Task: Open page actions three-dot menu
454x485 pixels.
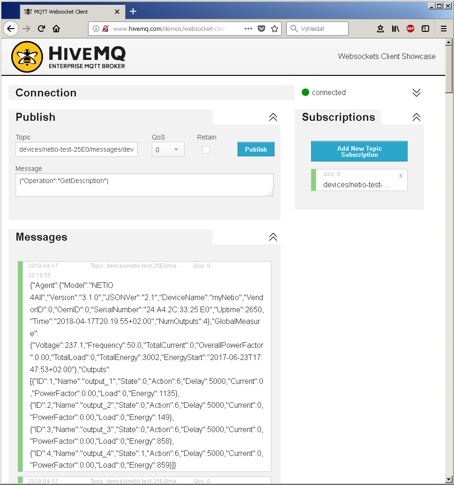Action: click(248, 29)
